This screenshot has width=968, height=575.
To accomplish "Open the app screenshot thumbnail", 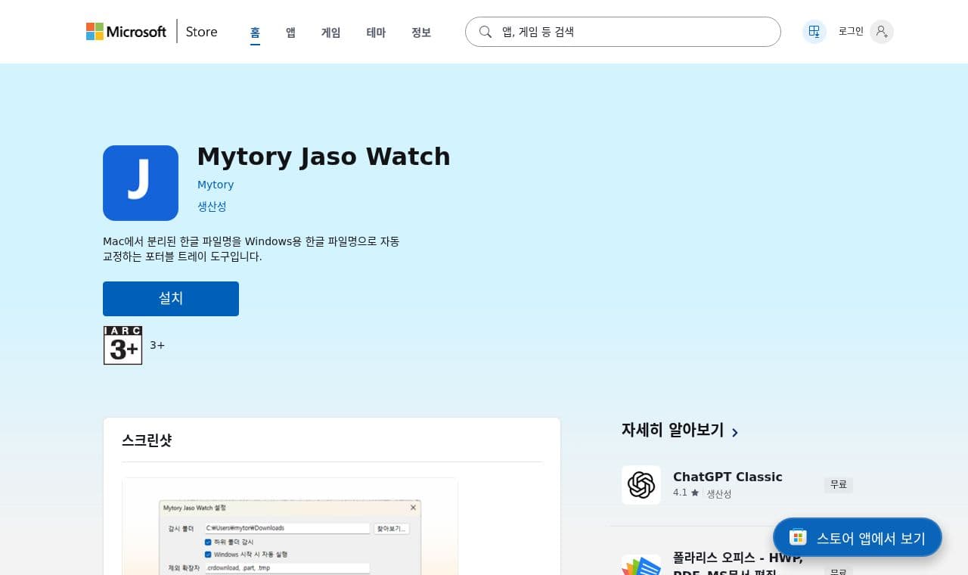I will point(290,527).
